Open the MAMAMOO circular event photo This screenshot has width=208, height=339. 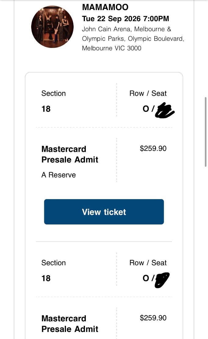click(52, 27)
